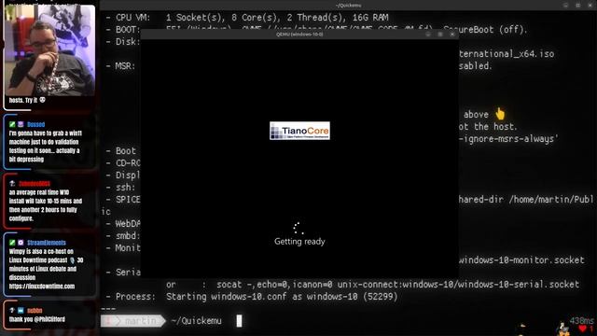Screen dimensions: 597x336
Task: Click the blue badge beside the nubbn username
Action: tap(21, 310)
